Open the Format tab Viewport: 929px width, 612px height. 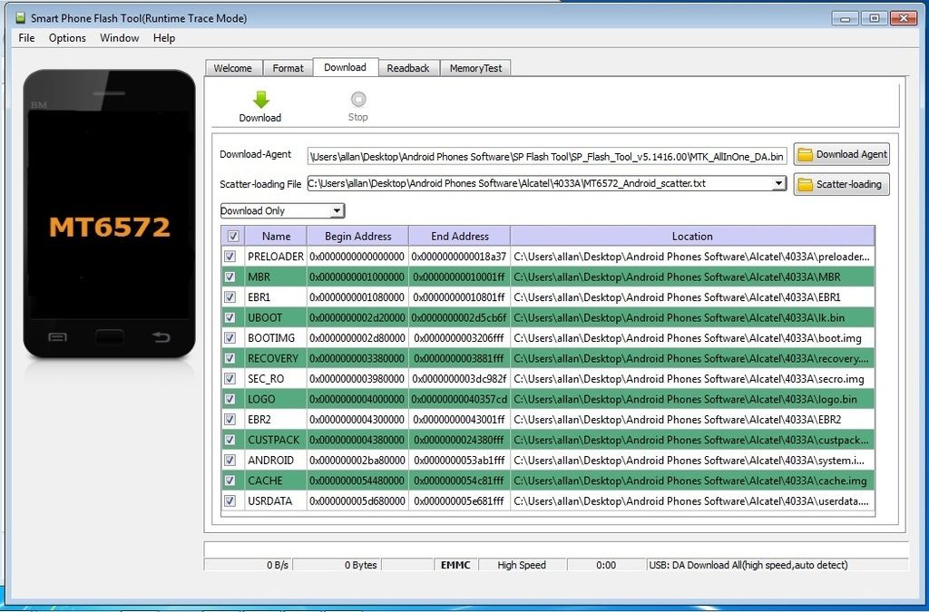[288, 68]
